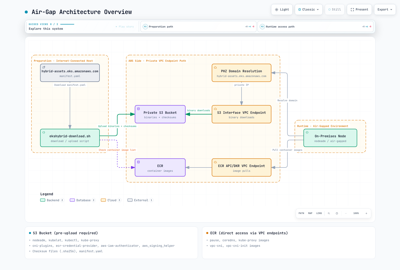Click S3 Bucket (pre-upload required) heading
The height and width of the screenshot is (270, 400).
pyautogui.click(x=65, y=233)
